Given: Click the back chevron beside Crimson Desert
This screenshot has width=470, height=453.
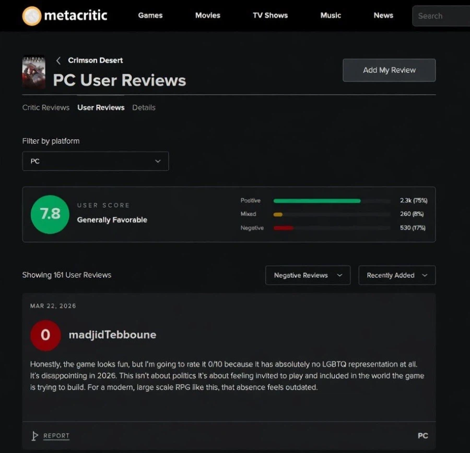Looking at the screenshot, I should [x=58, y=61].
